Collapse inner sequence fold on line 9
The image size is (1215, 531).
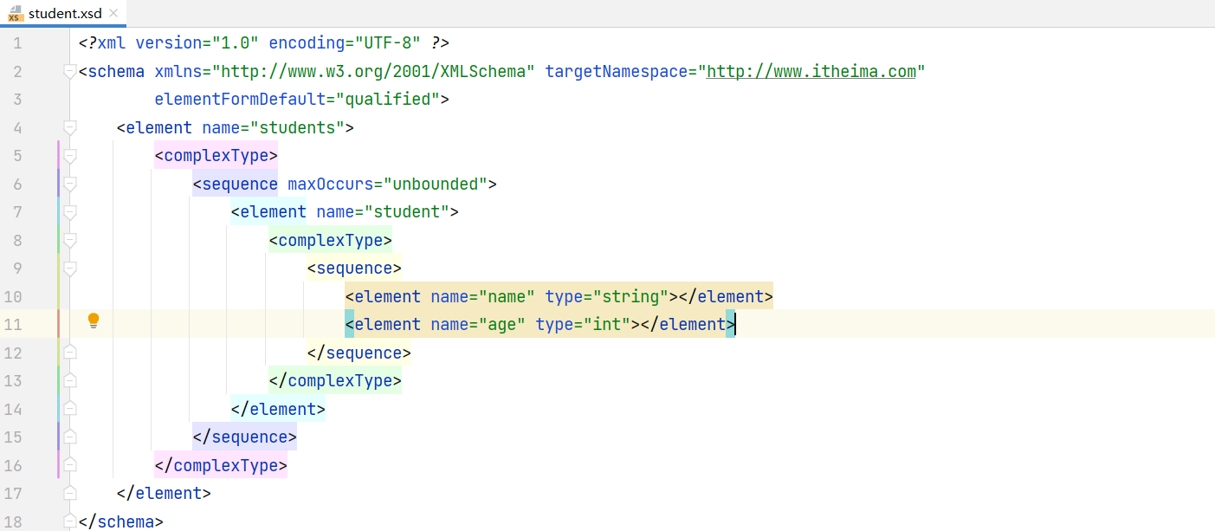[x=70, y=269]
